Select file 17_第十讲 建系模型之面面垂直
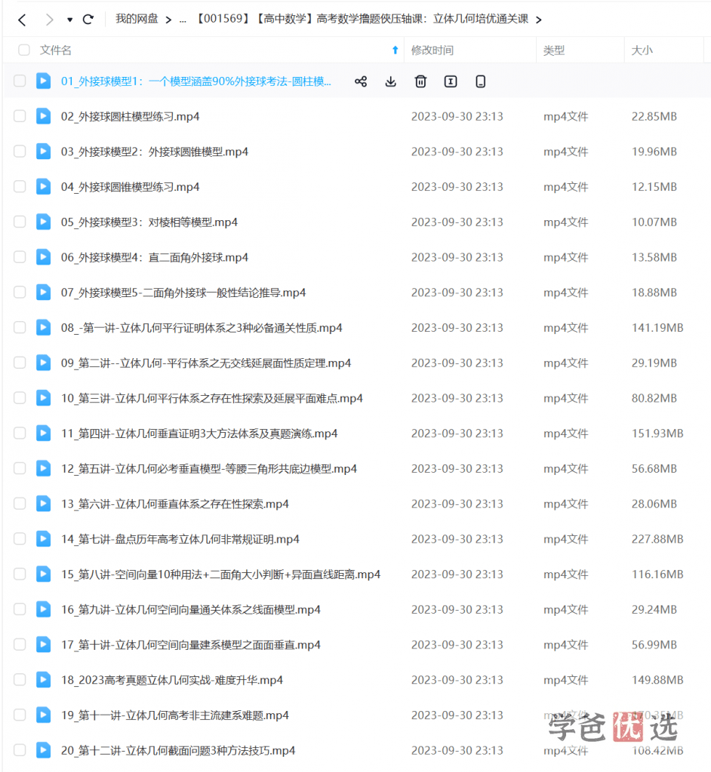 [191, 645]
